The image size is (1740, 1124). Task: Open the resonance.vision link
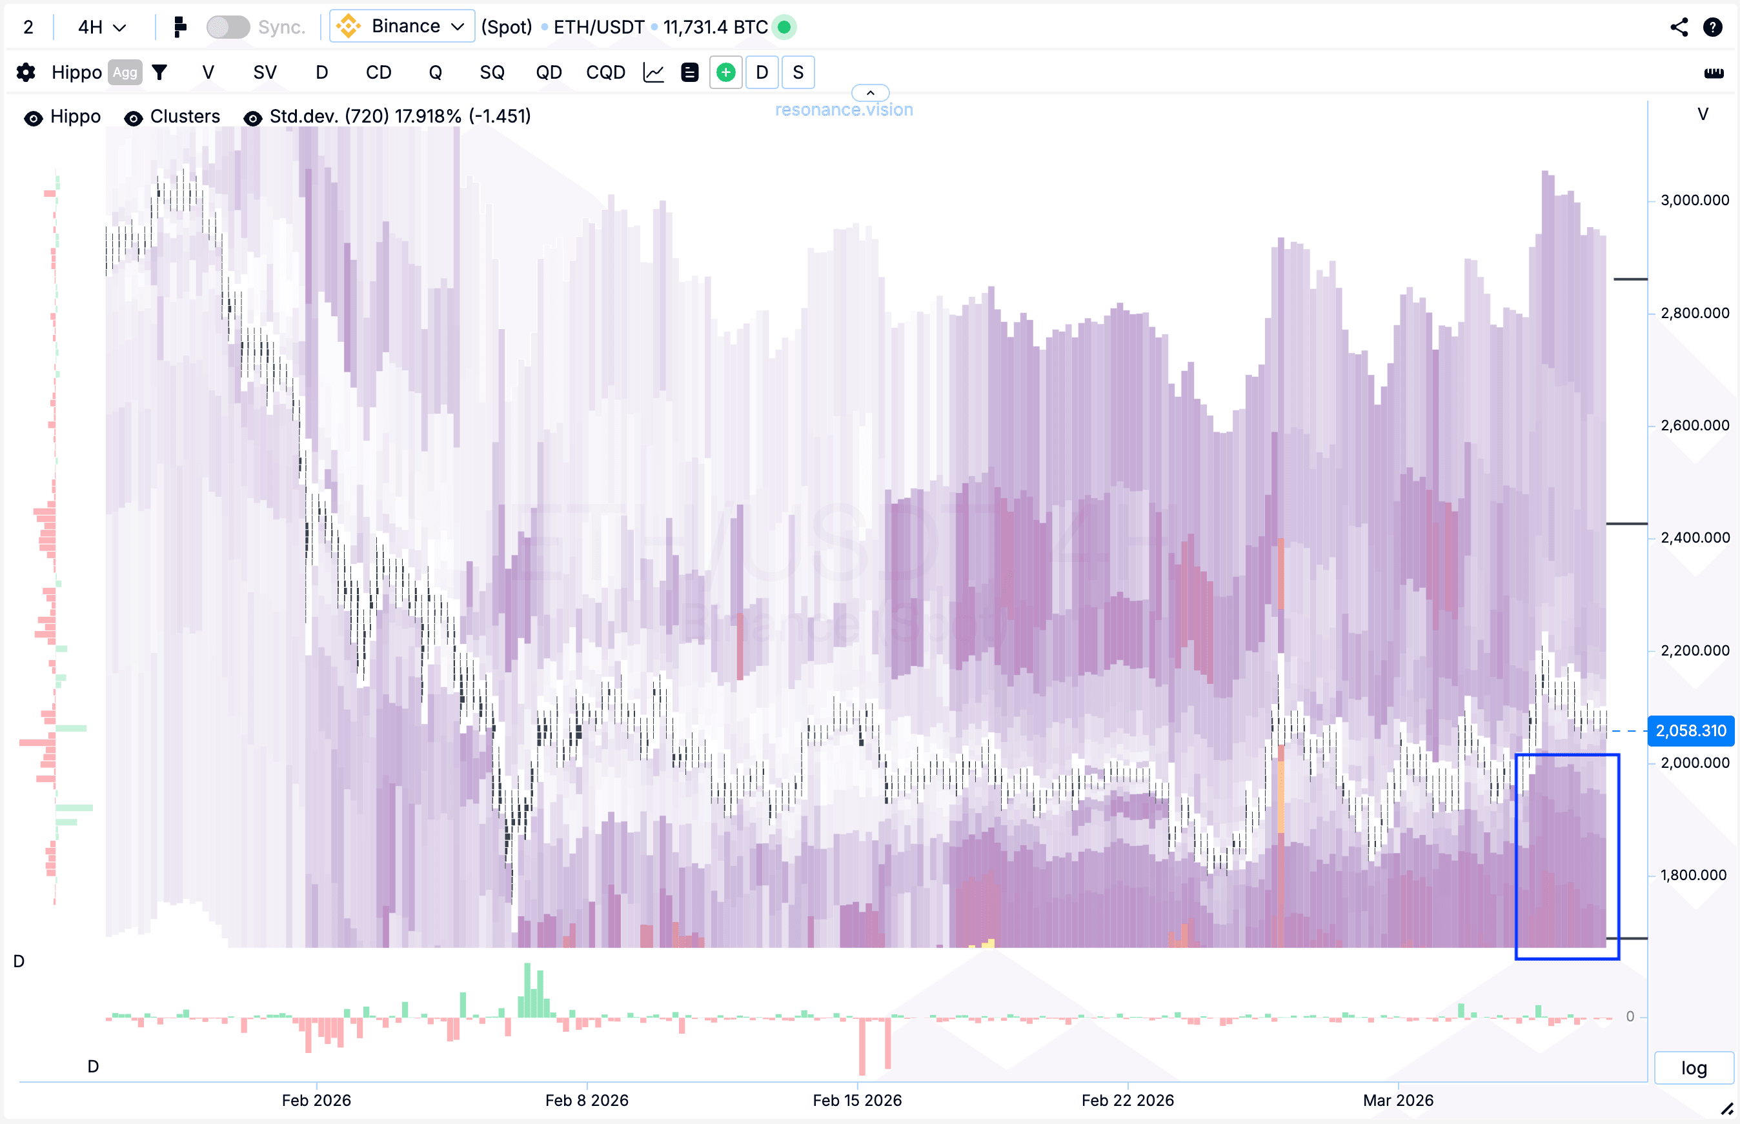844,110
